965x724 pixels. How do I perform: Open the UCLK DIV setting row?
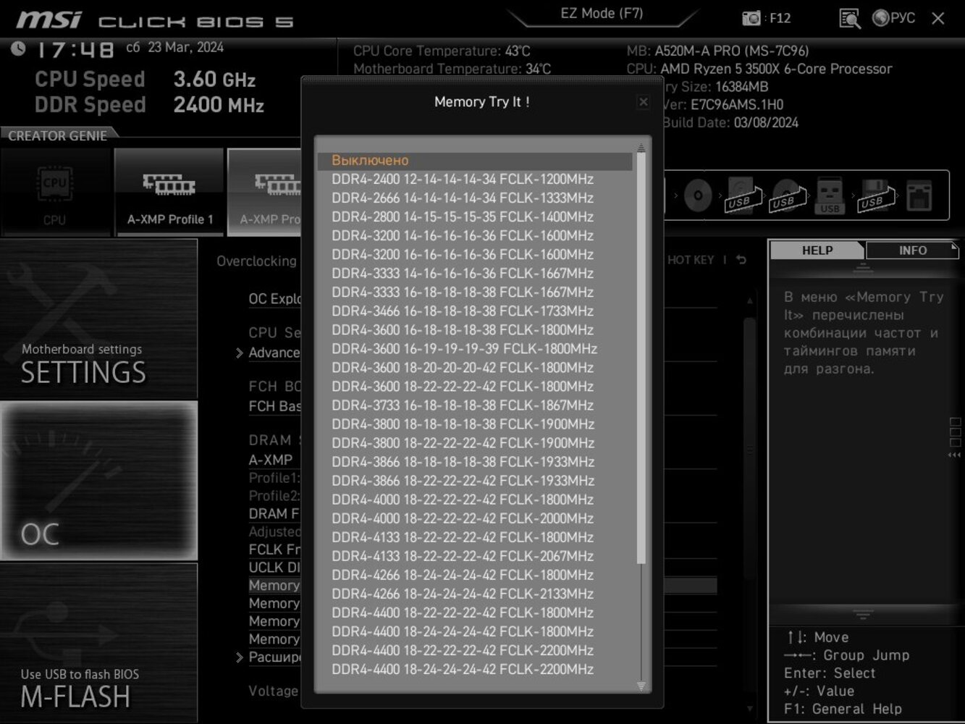(275, 568)
